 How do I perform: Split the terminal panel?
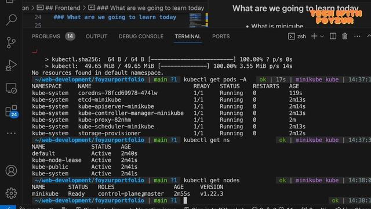[x=333, y=36]
